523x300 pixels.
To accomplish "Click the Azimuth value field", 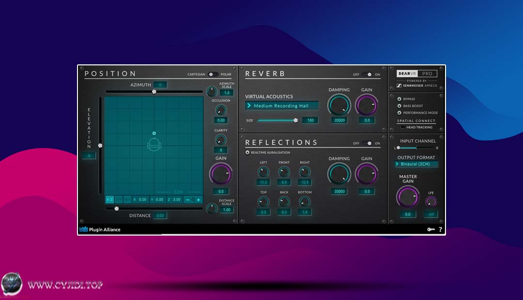I will (x=160, y=85).
